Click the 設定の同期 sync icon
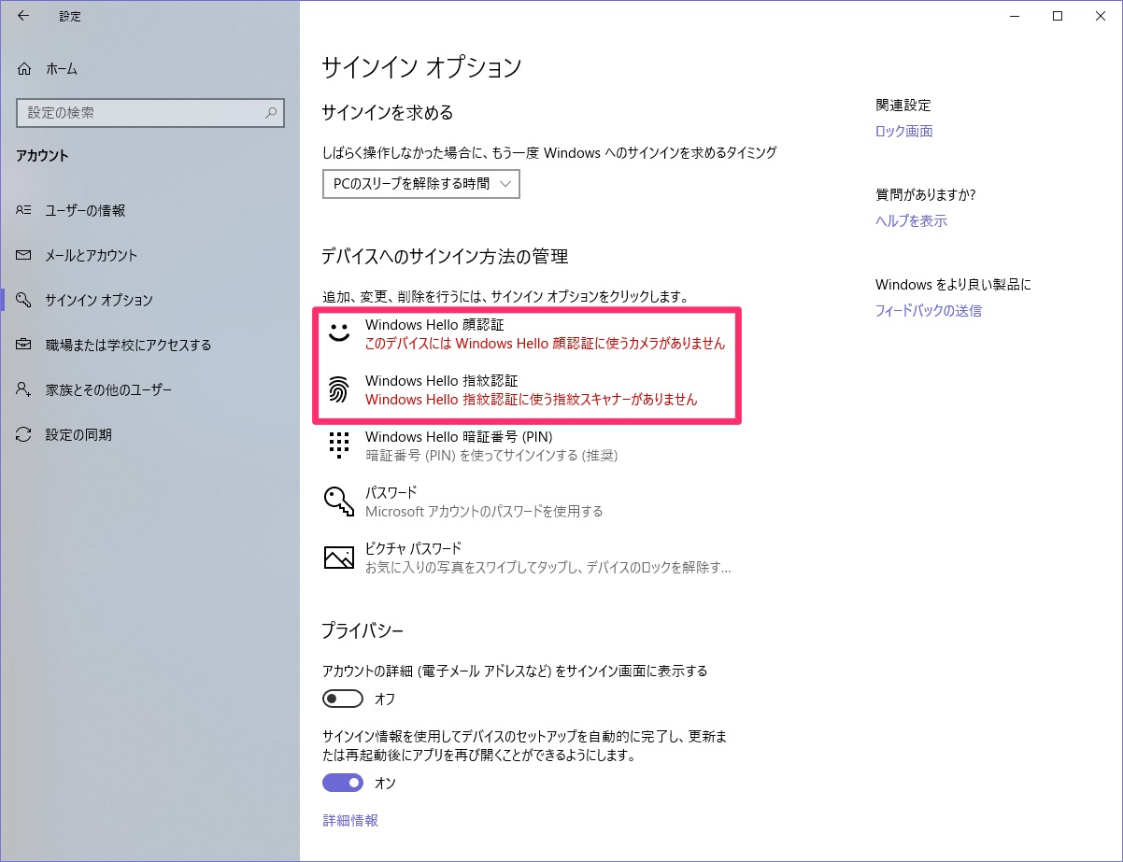This screenshot has width=1123, height=862. [x=24, y=434]
